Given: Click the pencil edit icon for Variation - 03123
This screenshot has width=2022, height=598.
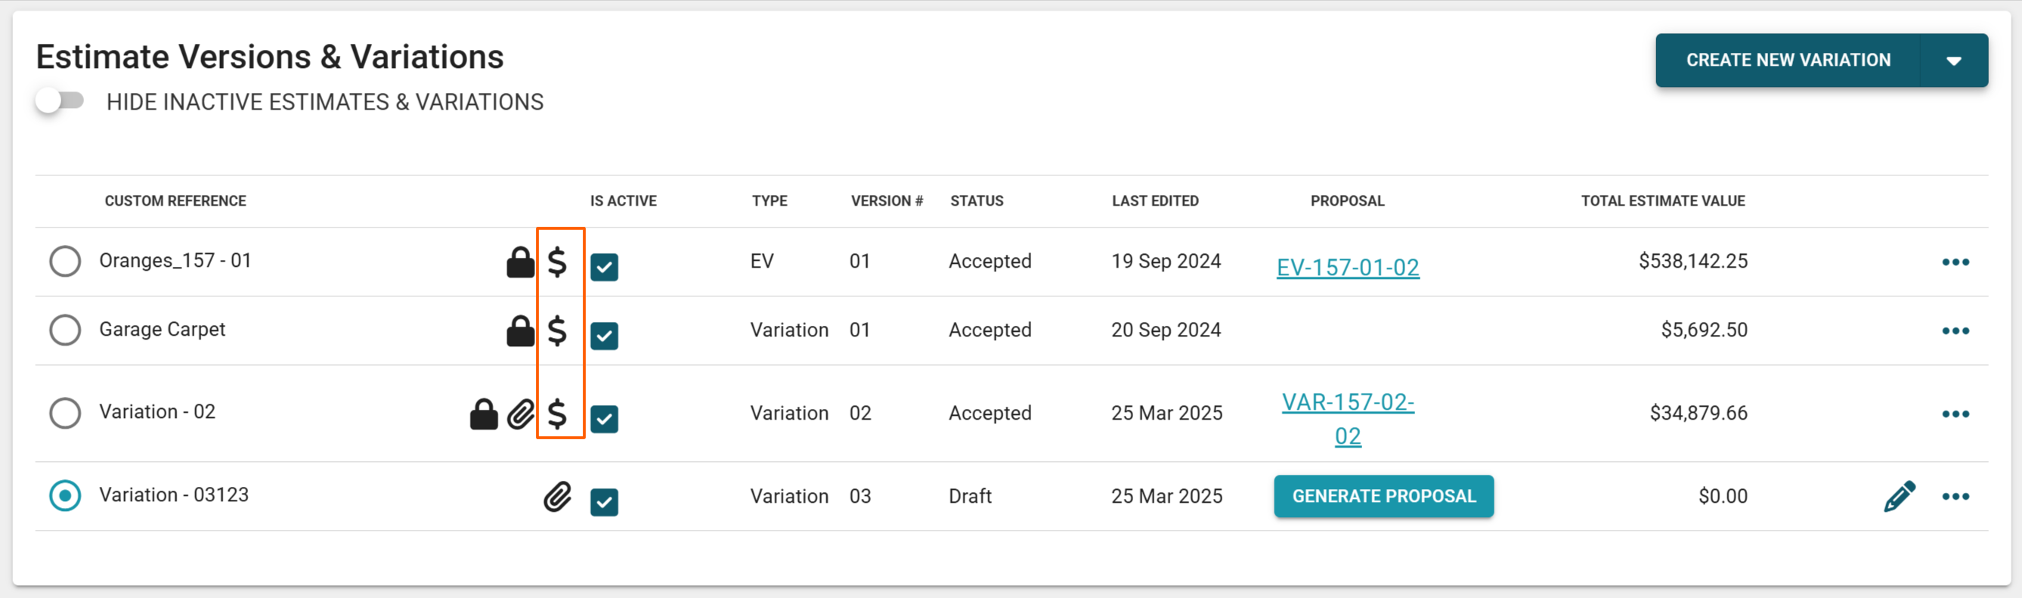Looking at the screenshot, I should (x=1899, y=497).
